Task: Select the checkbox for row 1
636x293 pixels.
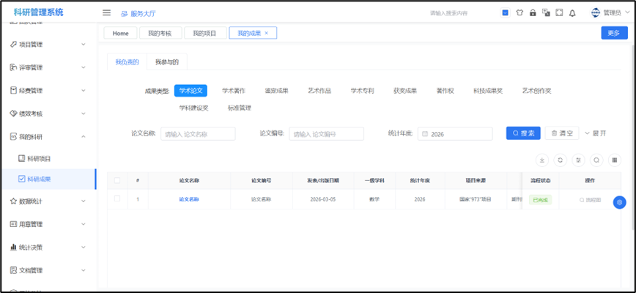Action: pyautogui.click(x=117, y=199)
